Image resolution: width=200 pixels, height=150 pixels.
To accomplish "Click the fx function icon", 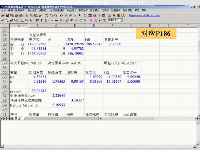I will tap(66, 15).
